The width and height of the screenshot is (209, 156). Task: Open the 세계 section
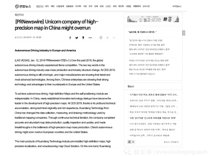coord(114,6)
